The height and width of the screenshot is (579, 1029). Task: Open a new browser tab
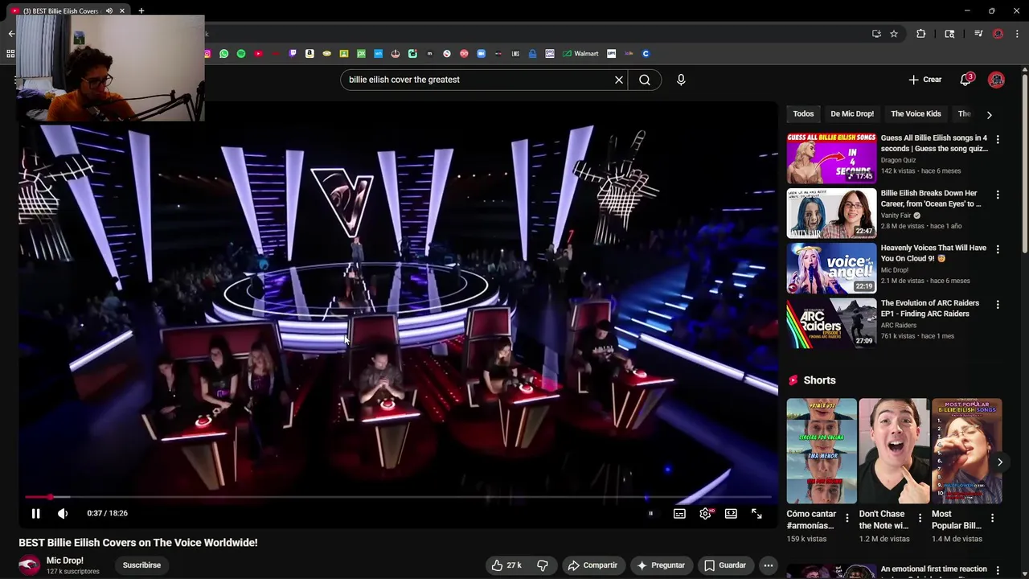tap(141, 10)
